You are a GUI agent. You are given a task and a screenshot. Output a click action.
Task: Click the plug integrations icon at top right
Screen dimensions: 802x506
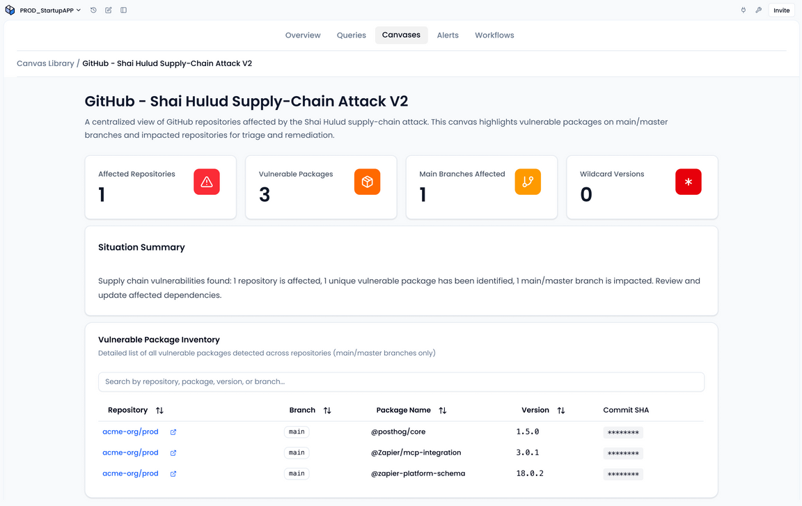743,10
